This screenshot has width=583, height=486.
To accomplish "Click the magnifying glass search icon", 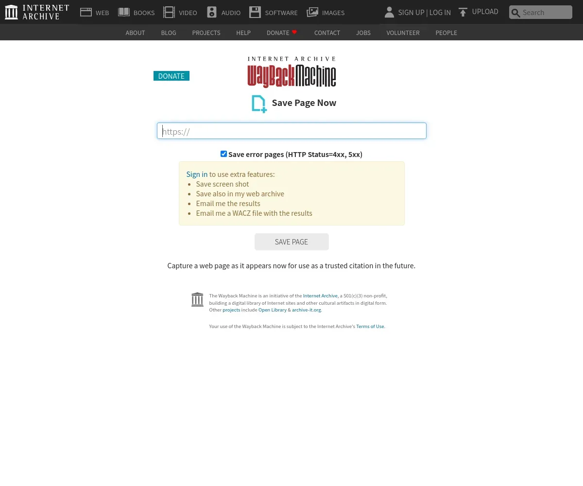I will [516, 13].
